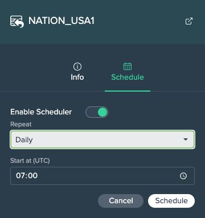Click the dataset icon beside NATION_USA1
This screenshot has height=218, width=205.
17,22
